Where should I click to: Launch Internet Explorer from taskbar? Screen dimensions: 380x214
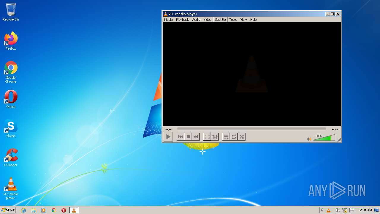click(23, 210)
